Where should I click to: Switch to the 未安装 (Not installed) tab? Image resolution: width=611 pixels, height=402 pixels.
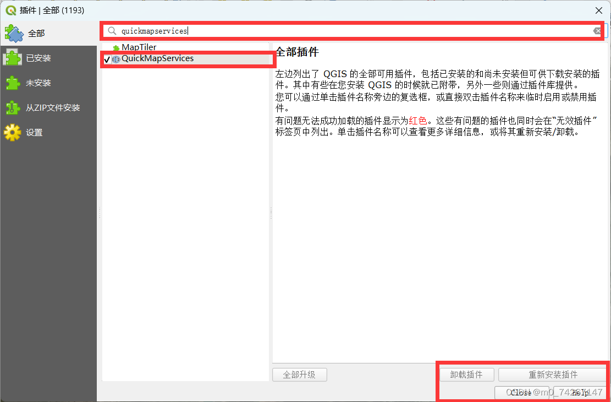click(48, 83)
